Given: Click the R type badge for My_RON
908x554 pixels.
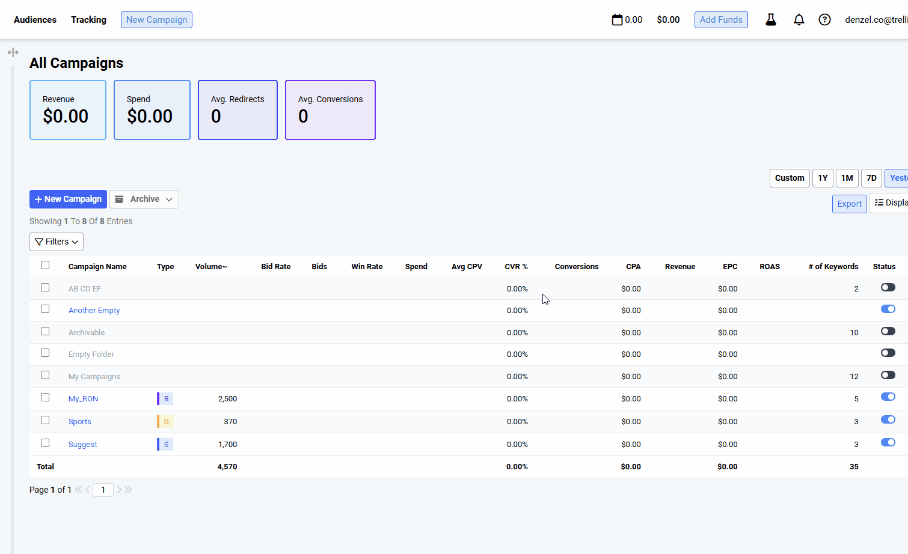Looking at the screenshot, I should tap(165, 399).
